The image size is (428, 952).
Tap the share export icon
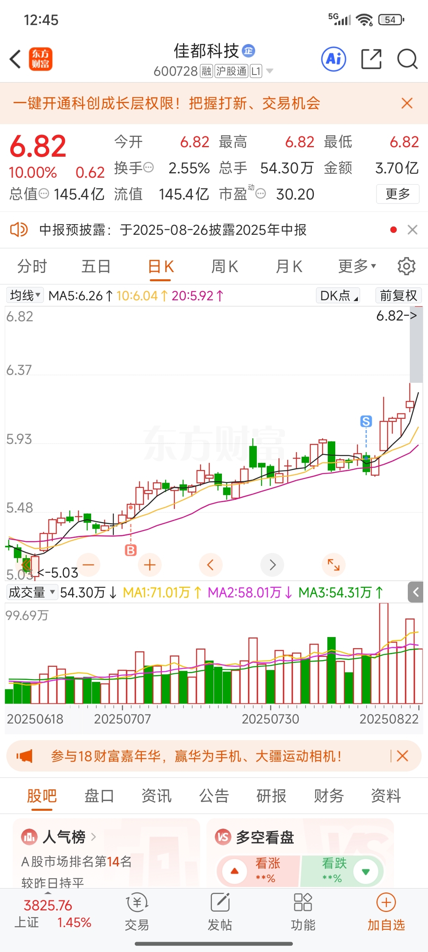371,59
